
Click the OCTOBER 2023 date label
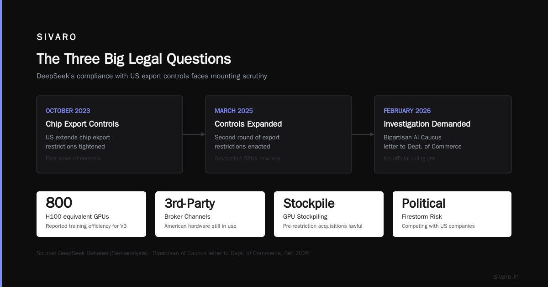click(68, 111)
